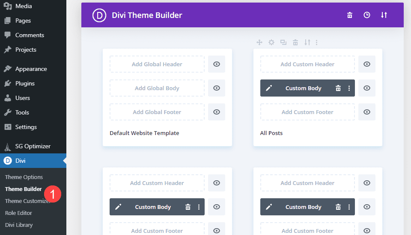The width and height of the screenshot is (411, 235).
Task: Edit bottom-right template Custom Body pencil
Action: pyautogui.click(x=269, y=207)
